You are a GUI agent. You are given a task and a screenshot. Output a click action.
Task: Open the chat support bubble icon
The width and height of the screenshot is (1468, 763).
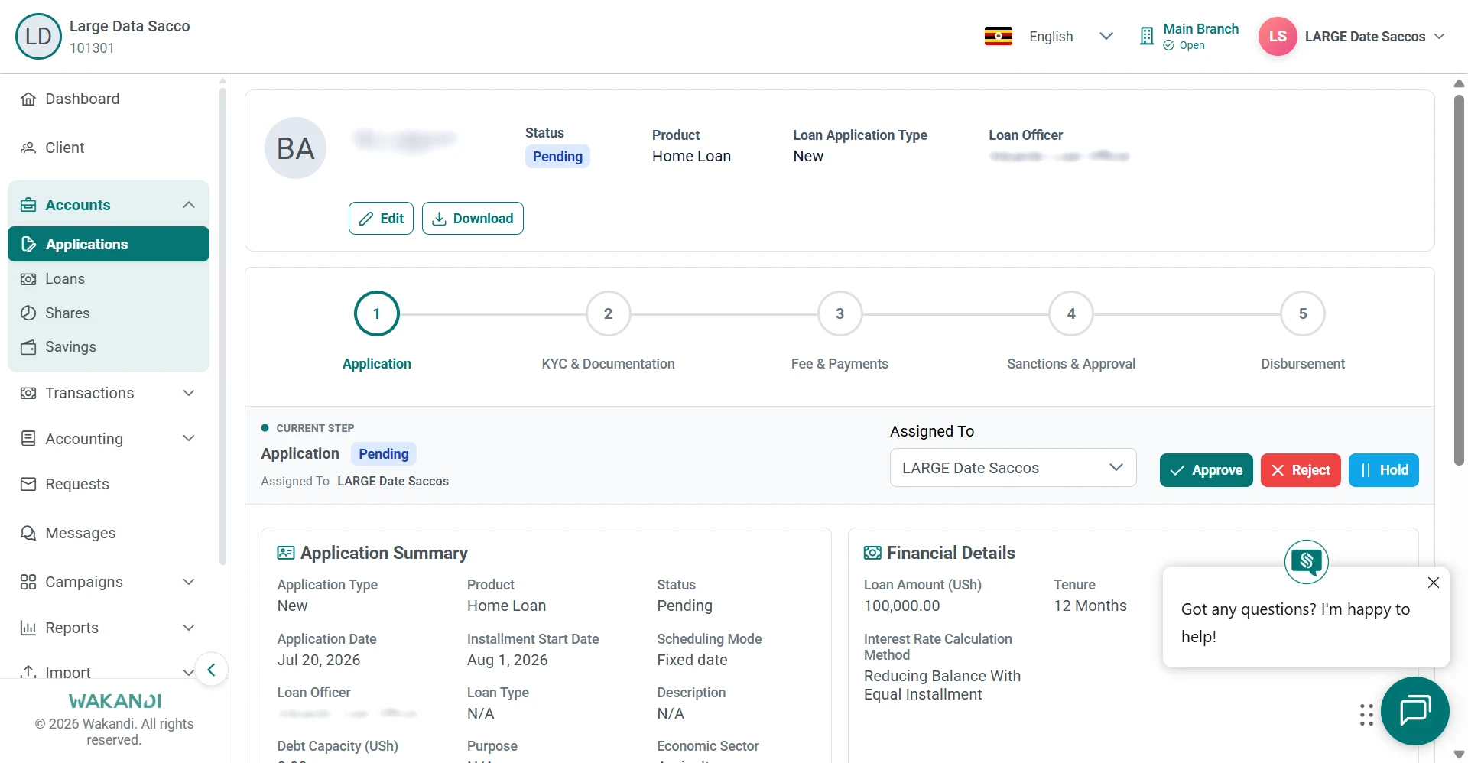point(1414,711)
